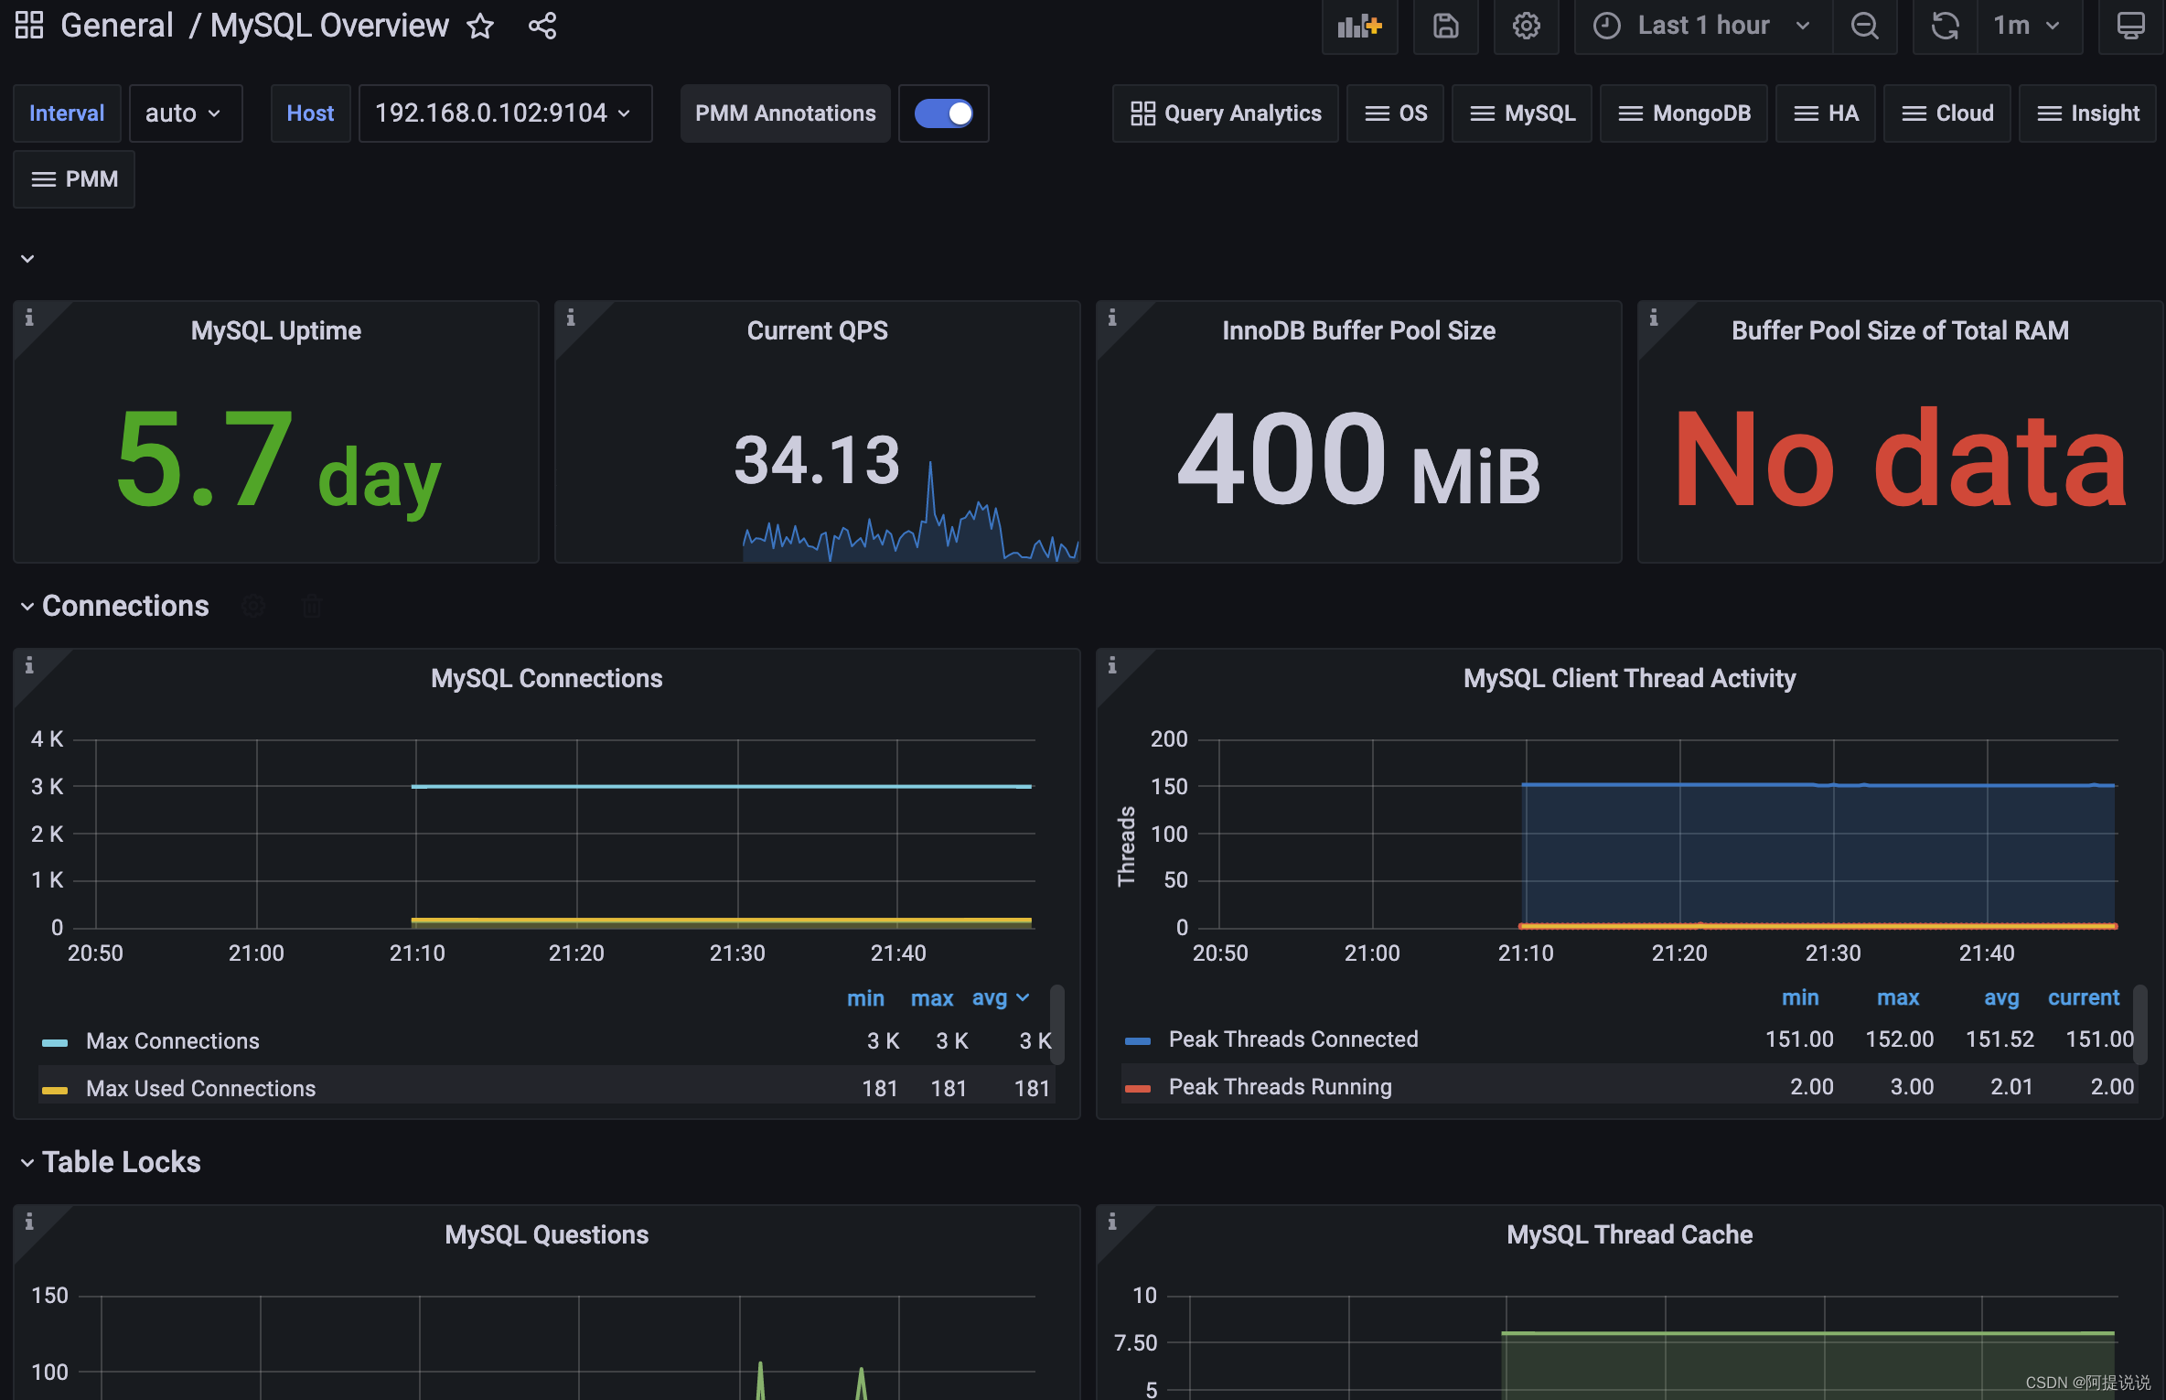
Task: Sort MySQL Connections legend by max
Action: (x=931, y=998)
